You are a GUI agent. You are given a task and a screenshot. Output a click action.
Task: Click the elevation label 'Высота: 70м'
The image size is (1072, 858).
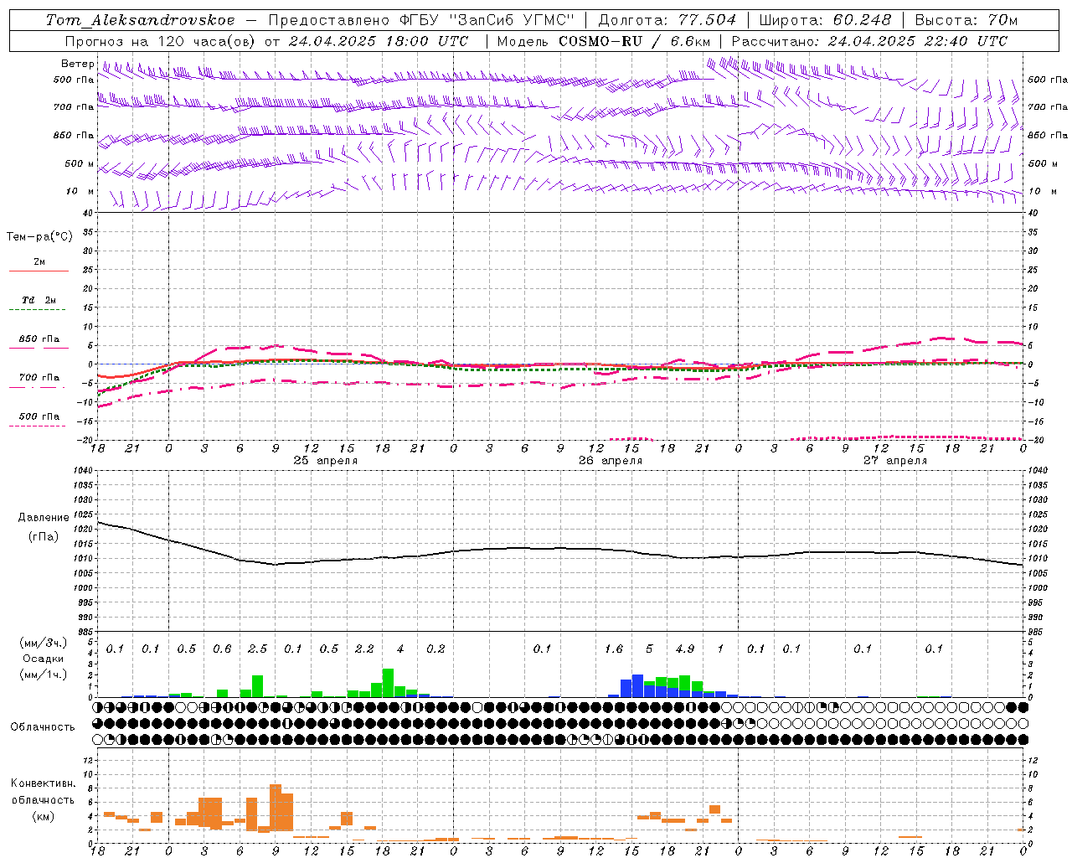[x=966, y=20]
